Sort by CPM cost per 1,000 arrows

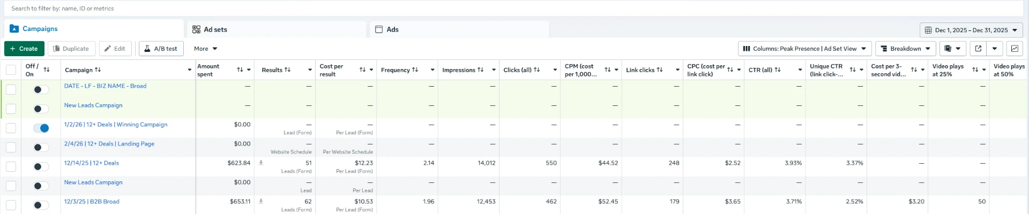(607, 70)
